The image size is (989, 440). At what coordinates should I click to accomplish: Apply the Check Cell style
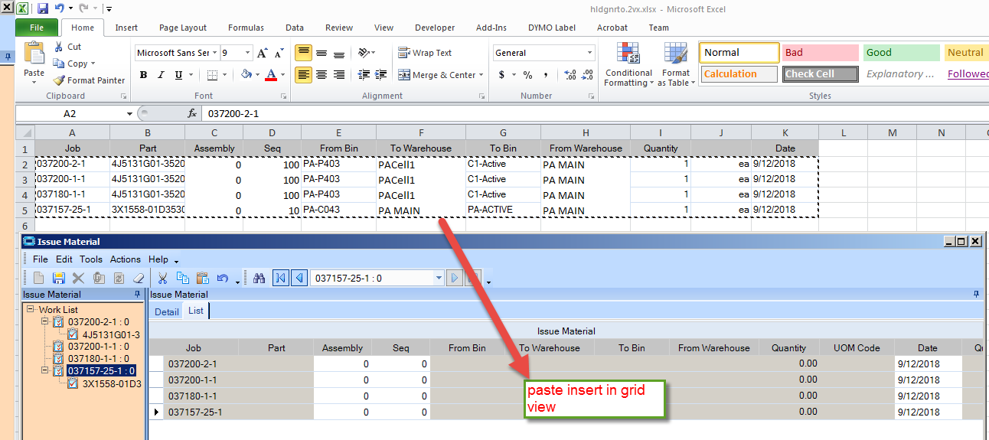tap(820, 74)
